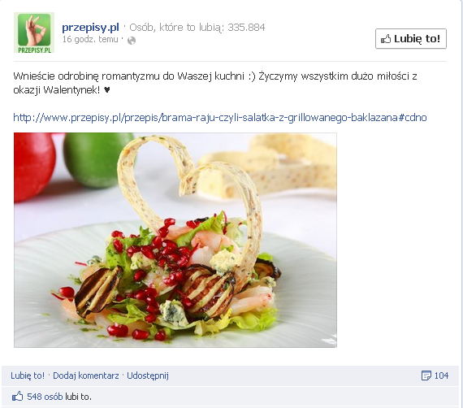Screen dimensions: 463x408
Task: View the 104 comments count
Action: click(x=441, y=375)
